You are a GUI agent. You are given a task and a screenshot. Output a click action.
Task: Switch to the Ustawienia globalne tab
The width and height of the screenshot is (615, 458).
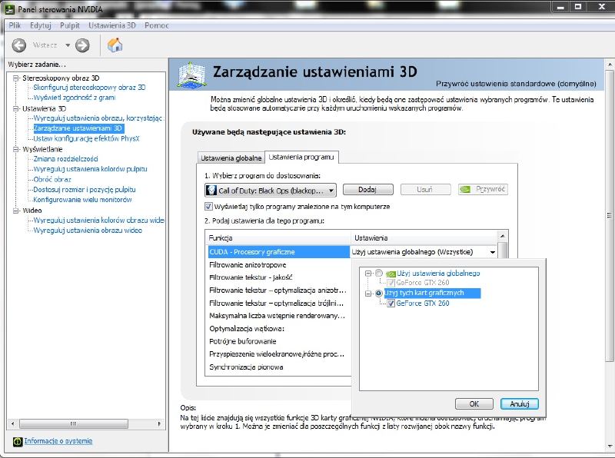click(231, 158)
